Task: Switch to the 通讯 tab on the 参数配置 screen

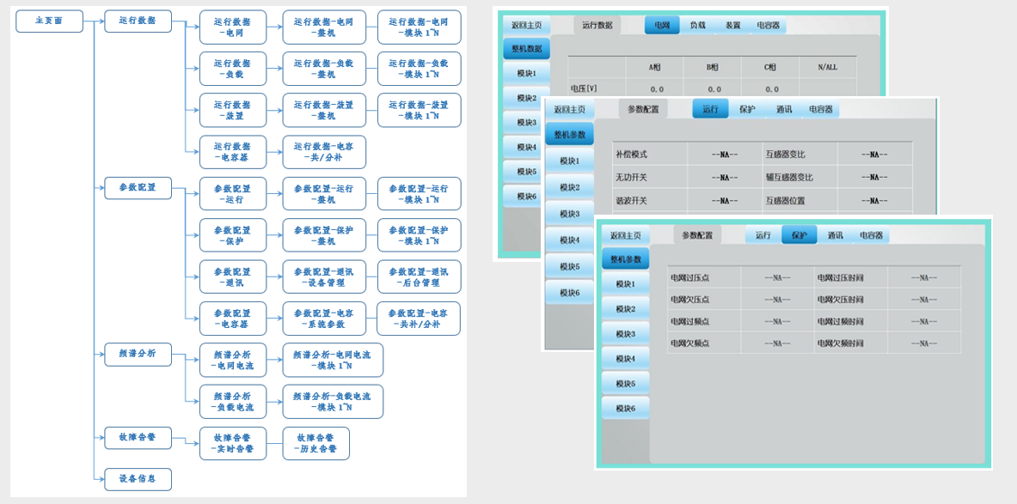Action: coord(783,110)
